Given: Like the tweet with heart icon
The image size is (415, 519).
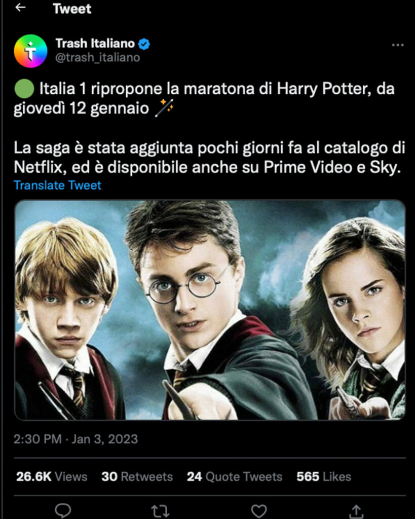Looking at the screenshot, I should click(x=259, y=511).
